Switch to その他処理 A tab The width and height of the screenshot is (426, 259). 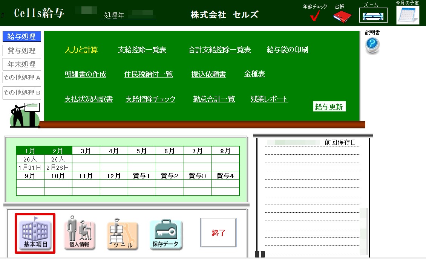(x=22, y=78)
